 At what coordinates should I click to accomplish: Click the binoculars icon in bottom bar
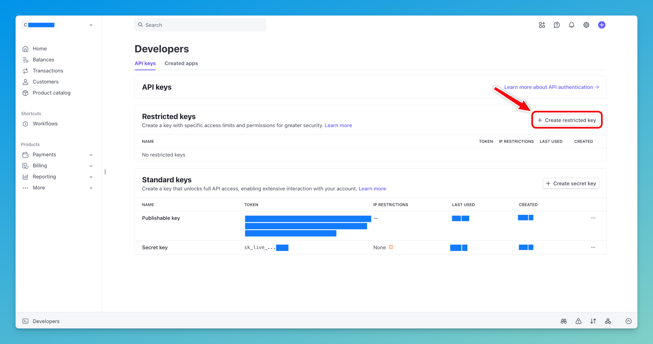pos(564,321)
